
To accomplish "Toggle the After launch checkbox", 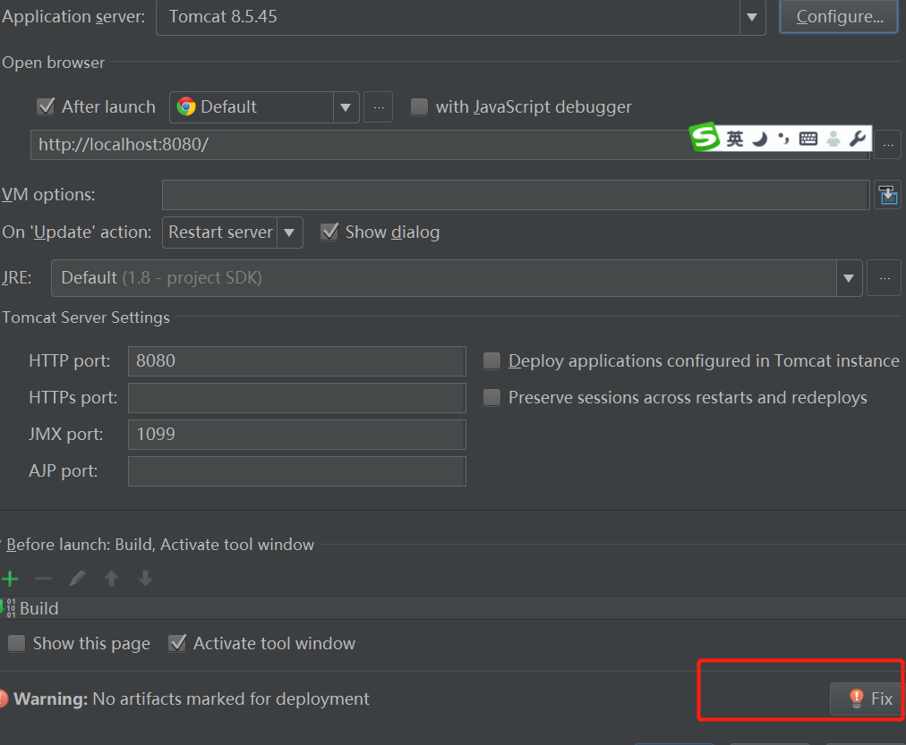I will pyautogui.click(x=46, y=106).
